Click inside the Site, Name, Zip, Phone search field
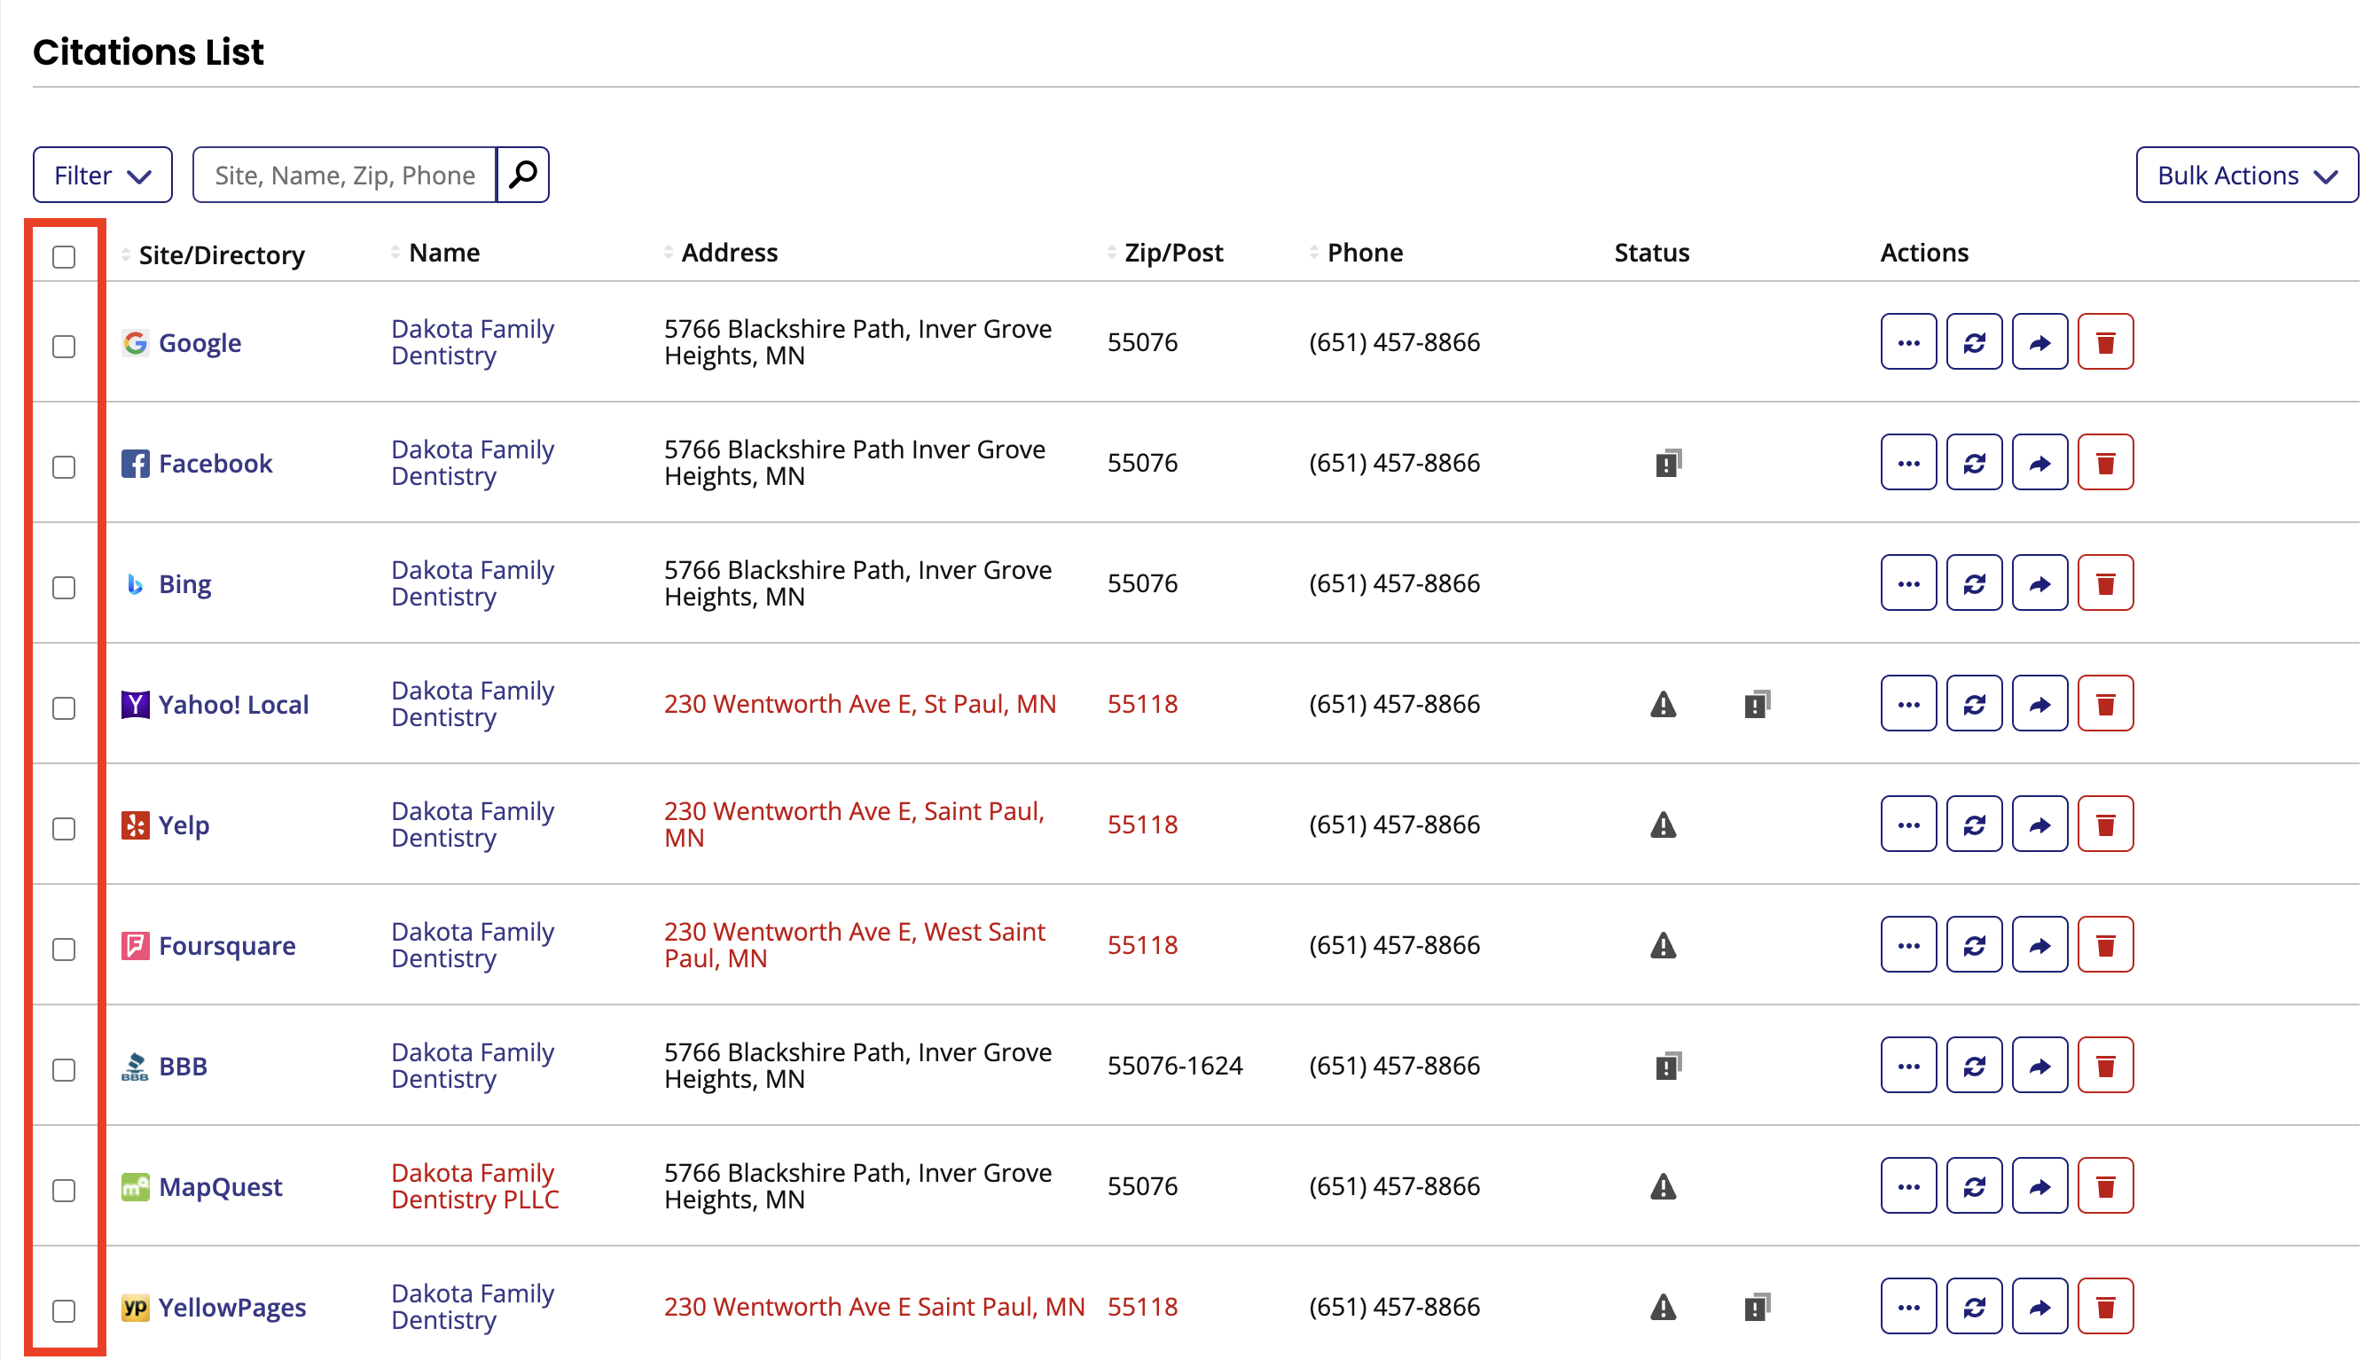Image resolution: width=2380 pixels, height=1360 pixels. point(344,174)
